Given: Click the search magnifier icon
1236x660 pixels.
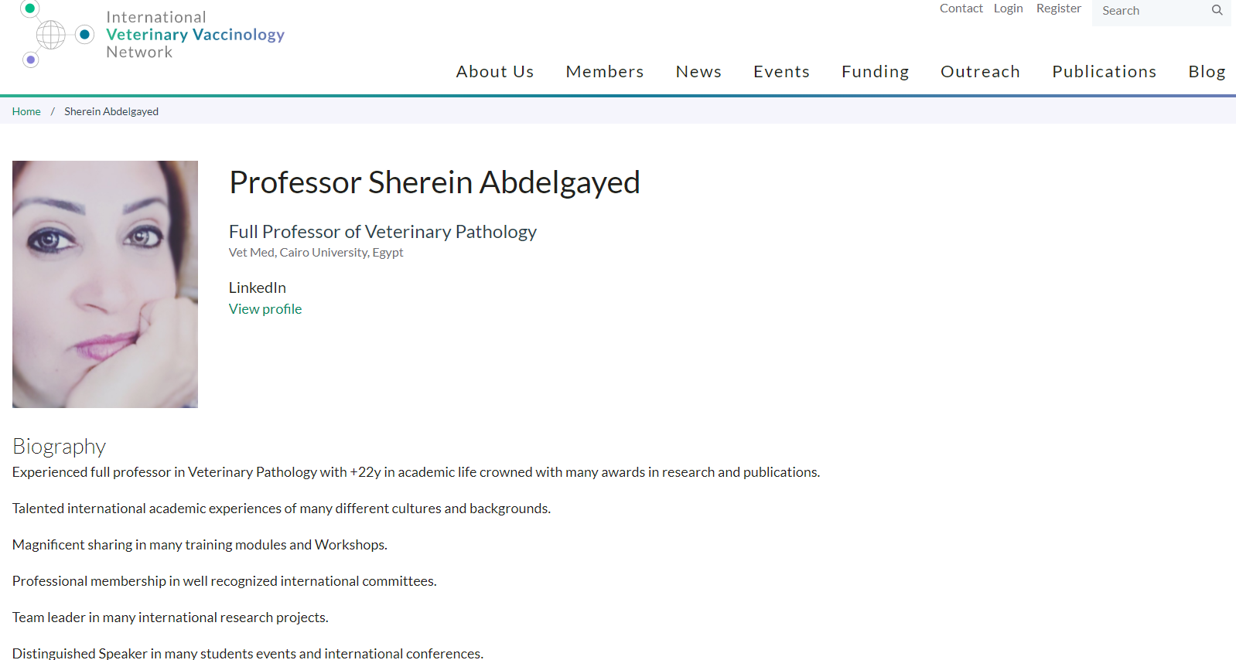Looking at the screenshot, I should [x=1217, y=10].
